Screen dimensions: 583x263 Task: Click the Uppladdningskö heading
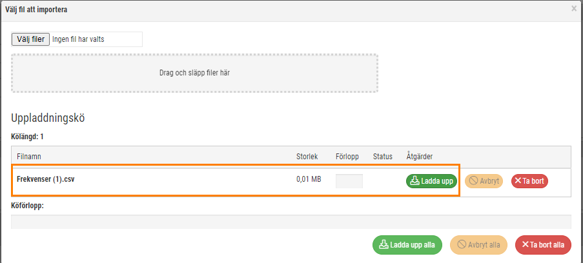click(48, 118)
